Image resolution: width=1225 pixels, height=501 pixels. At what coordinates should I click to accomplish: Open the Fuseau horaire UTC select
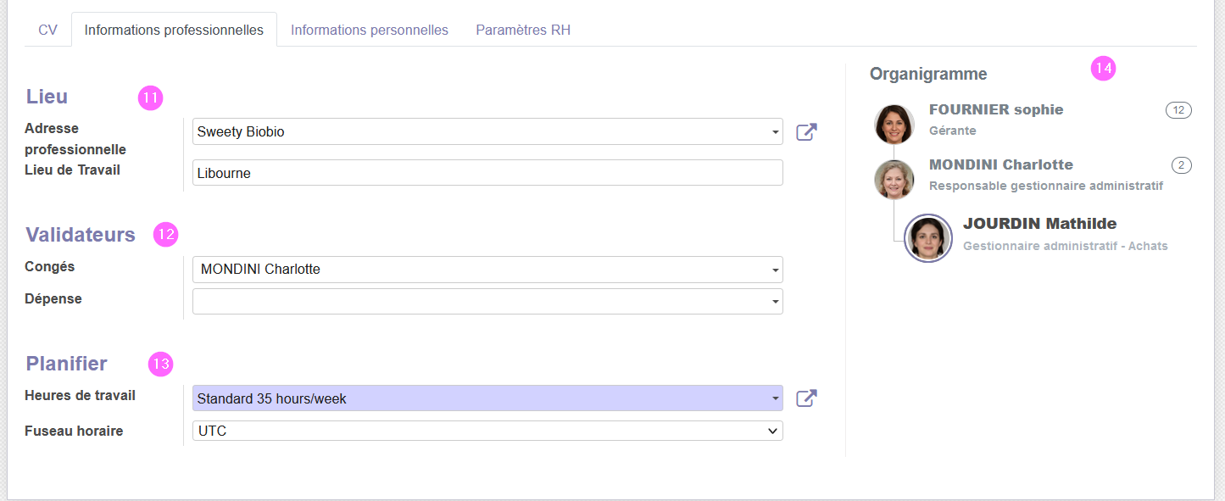tap(487, 431)
